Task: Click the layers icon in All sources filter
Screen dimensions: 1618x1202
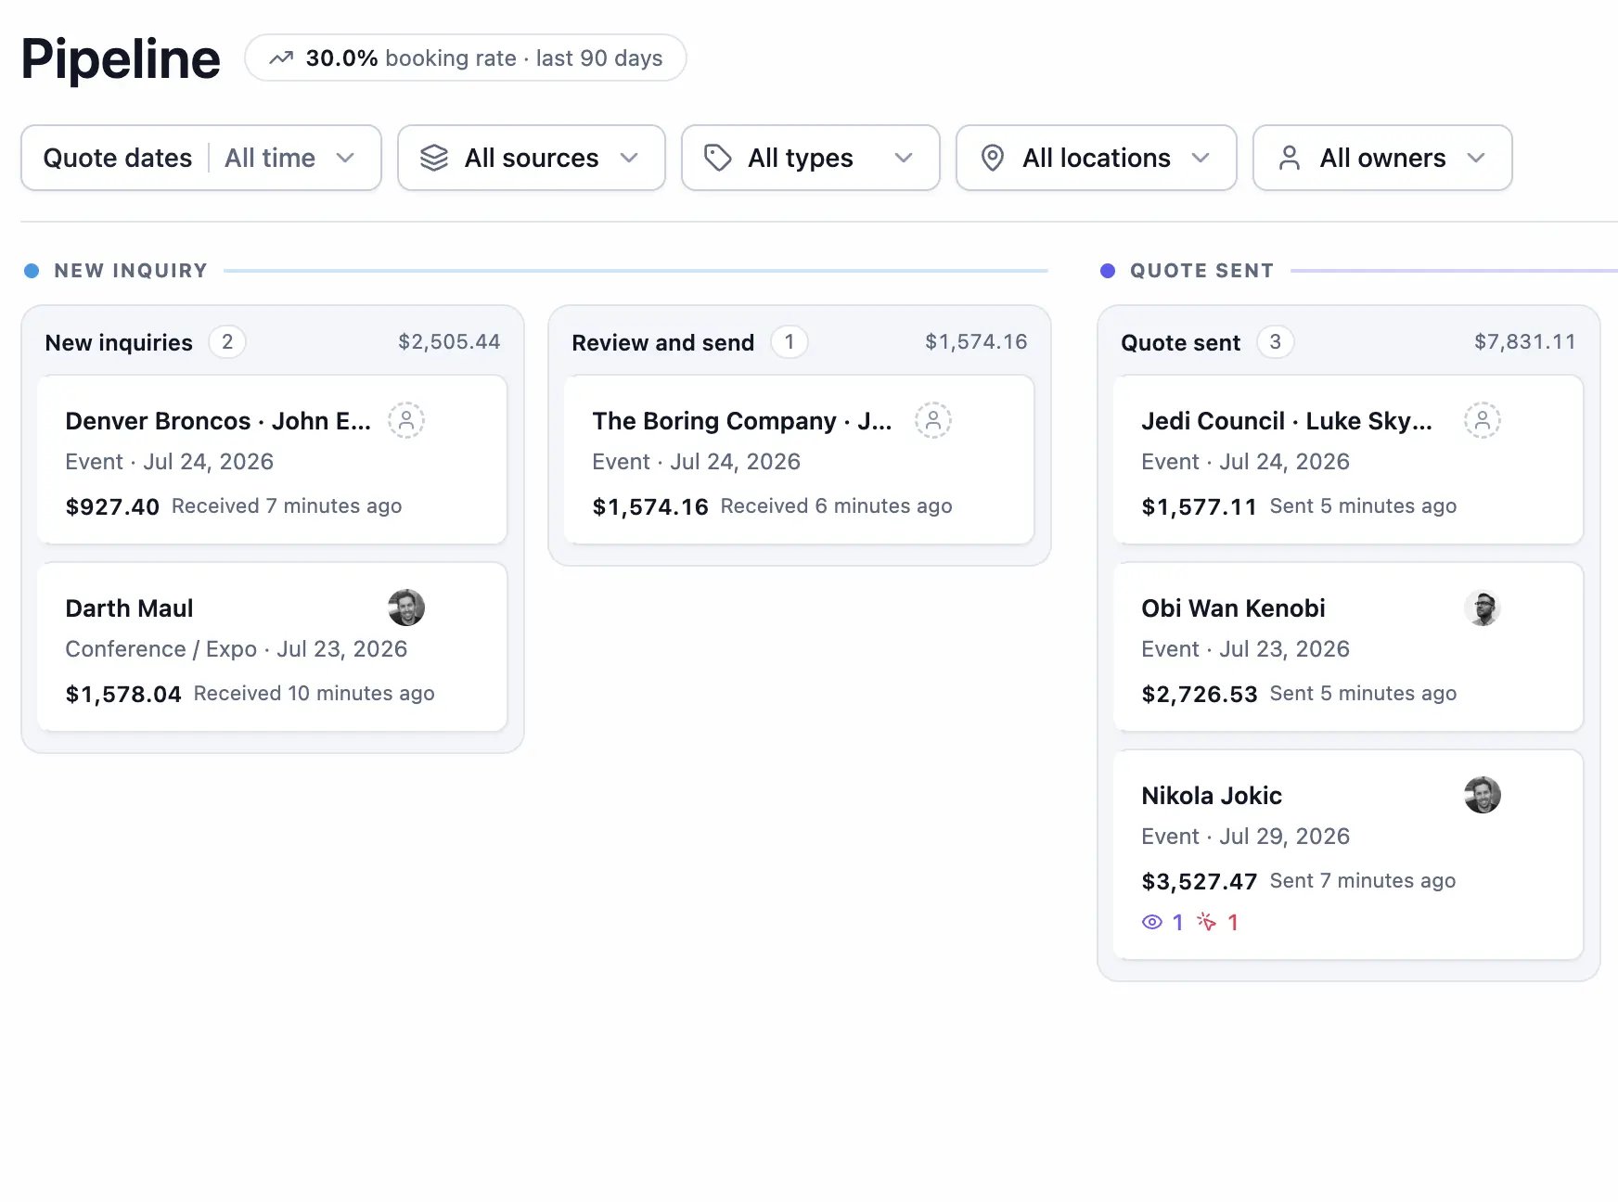Action: pos(434,158)
